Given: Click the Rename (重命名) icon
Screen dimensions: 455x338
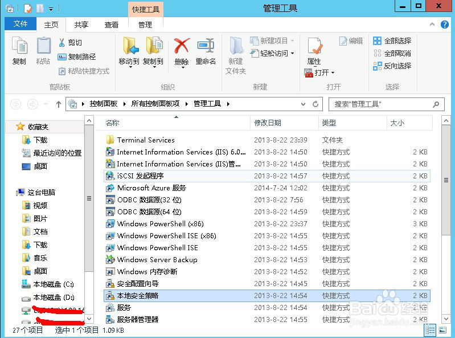Looking at the screenshot, I should tap(206, 46).
